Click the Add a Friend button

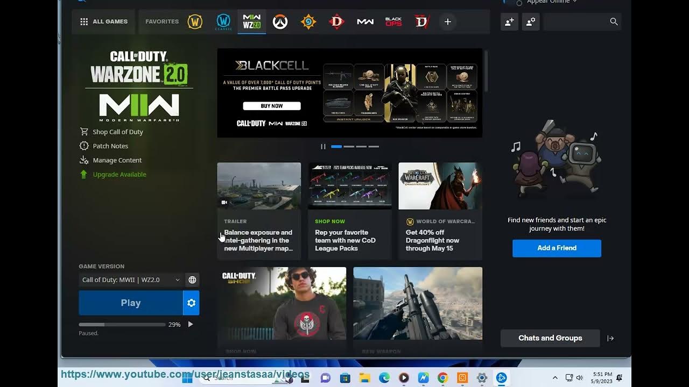pos(557,248)
